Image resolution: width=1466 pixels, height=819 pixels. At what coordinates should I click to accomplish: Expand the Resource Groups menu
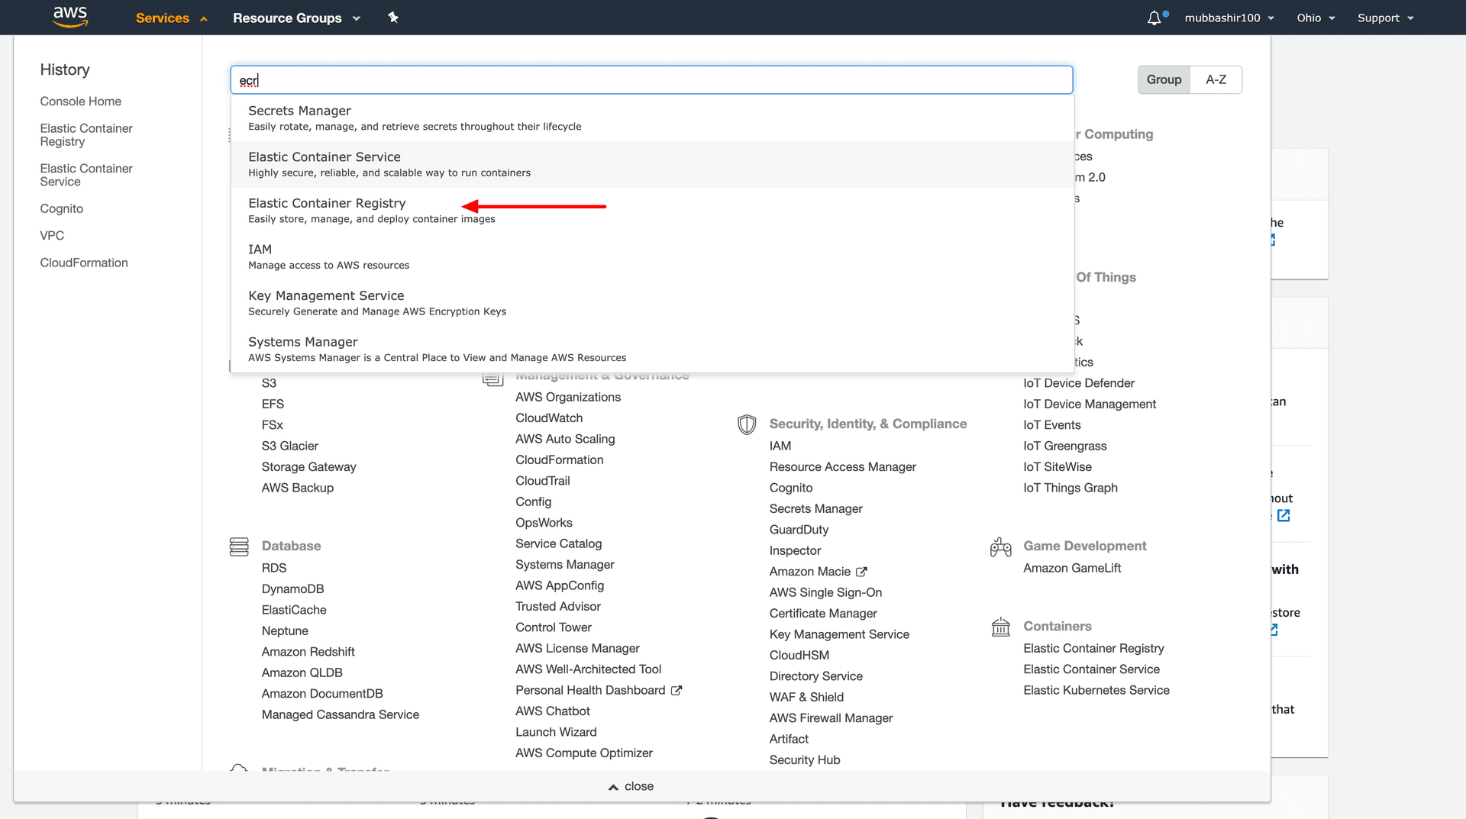click(296, 18)
